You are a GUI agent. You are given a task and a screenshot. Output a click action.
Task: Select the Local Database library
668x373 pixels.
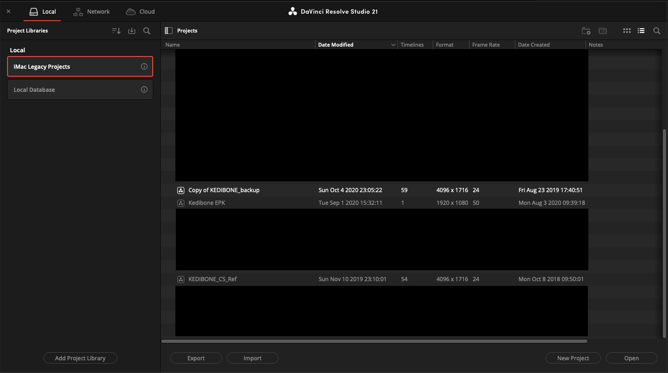(x=80, y=89)
